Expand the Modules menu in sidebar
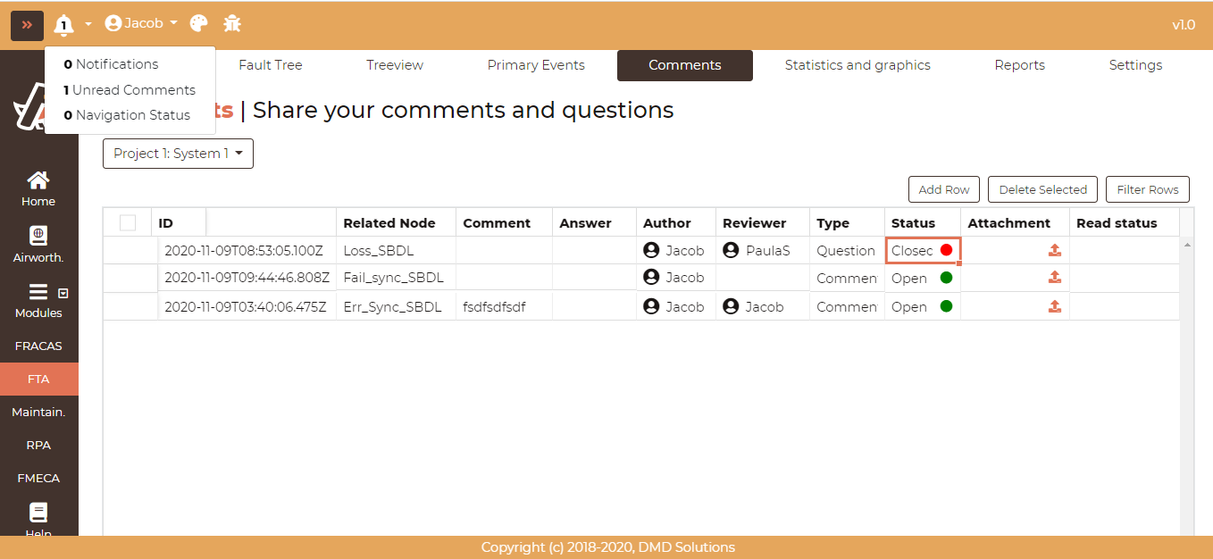Image resolution: width=1213 pixels, height=559 pixels. [38, 301]
